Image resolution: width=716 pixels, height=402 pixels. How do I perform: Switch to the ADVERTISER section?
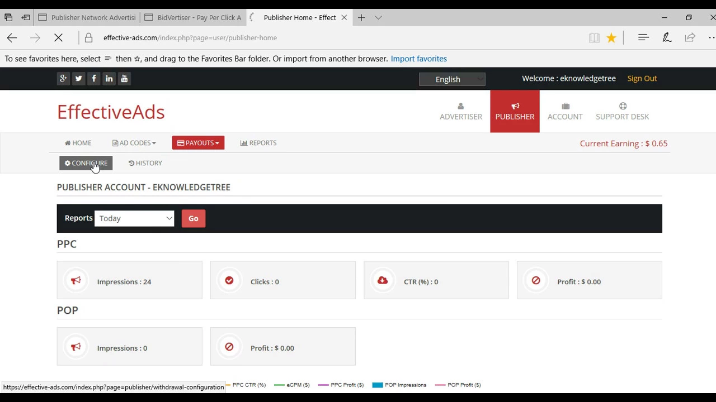(x=461, y=111)
